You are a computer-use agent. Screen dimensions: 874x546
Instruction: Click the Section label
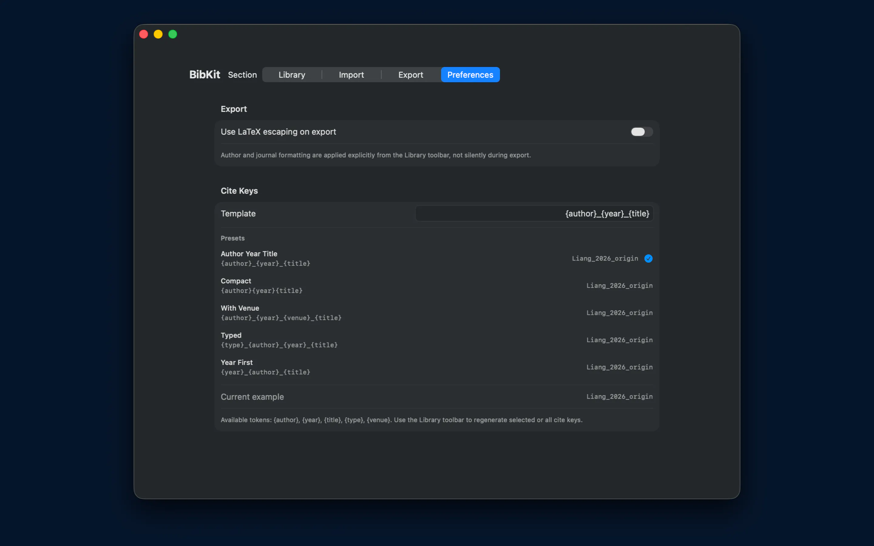click(242, 75)
